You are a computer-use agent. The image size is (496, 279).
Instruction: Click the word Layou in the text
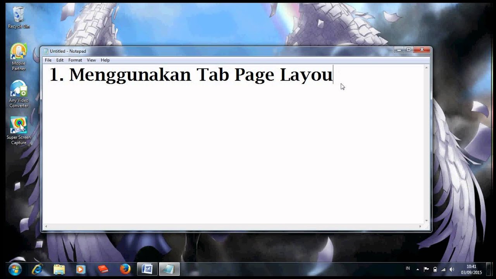click(x=306, y=75)
